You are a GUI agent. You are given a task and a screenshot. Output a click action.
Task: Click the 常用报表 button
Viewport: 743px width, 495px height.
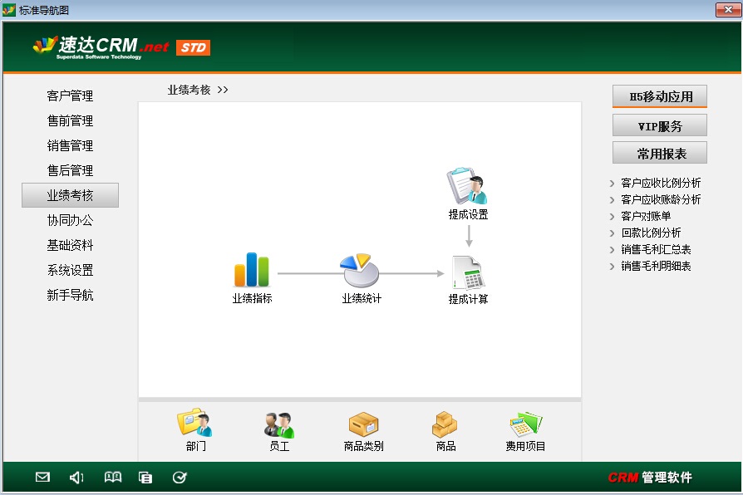[660, 153]
